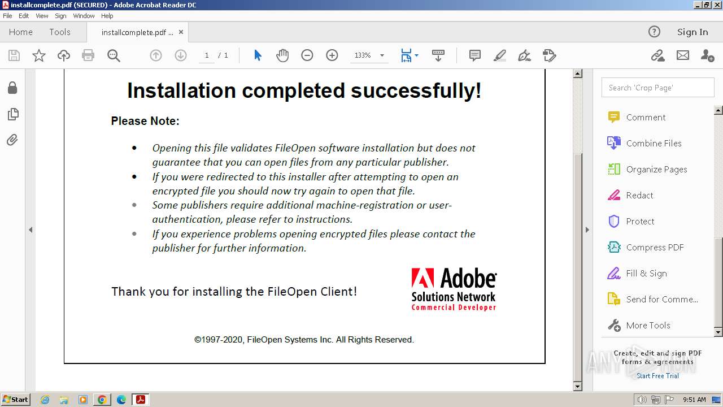Image resolution: width=723 pixels, height=407 pixels.
Task: Print the document with the printer icon
Action: coord(88,55)
